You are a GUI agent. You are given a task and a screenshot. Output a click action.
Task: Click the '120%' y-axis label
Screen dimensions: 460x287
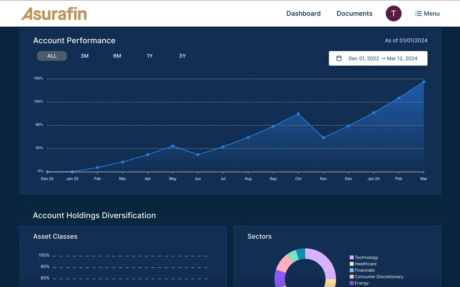point(38,102)
